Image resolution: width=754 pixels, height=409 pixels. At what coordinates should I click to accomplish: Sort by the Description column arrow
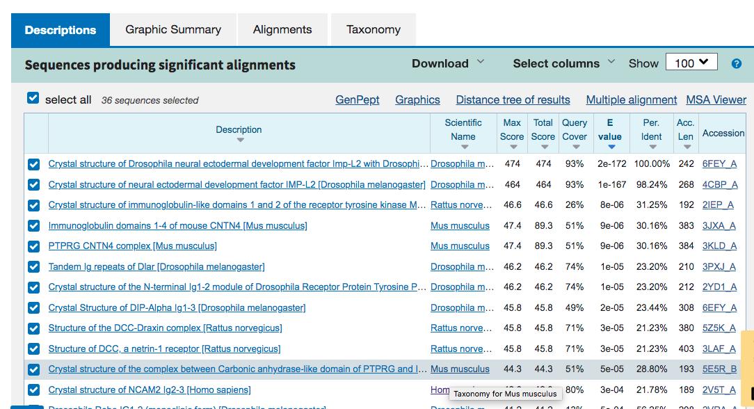click(x=240, y=141)
